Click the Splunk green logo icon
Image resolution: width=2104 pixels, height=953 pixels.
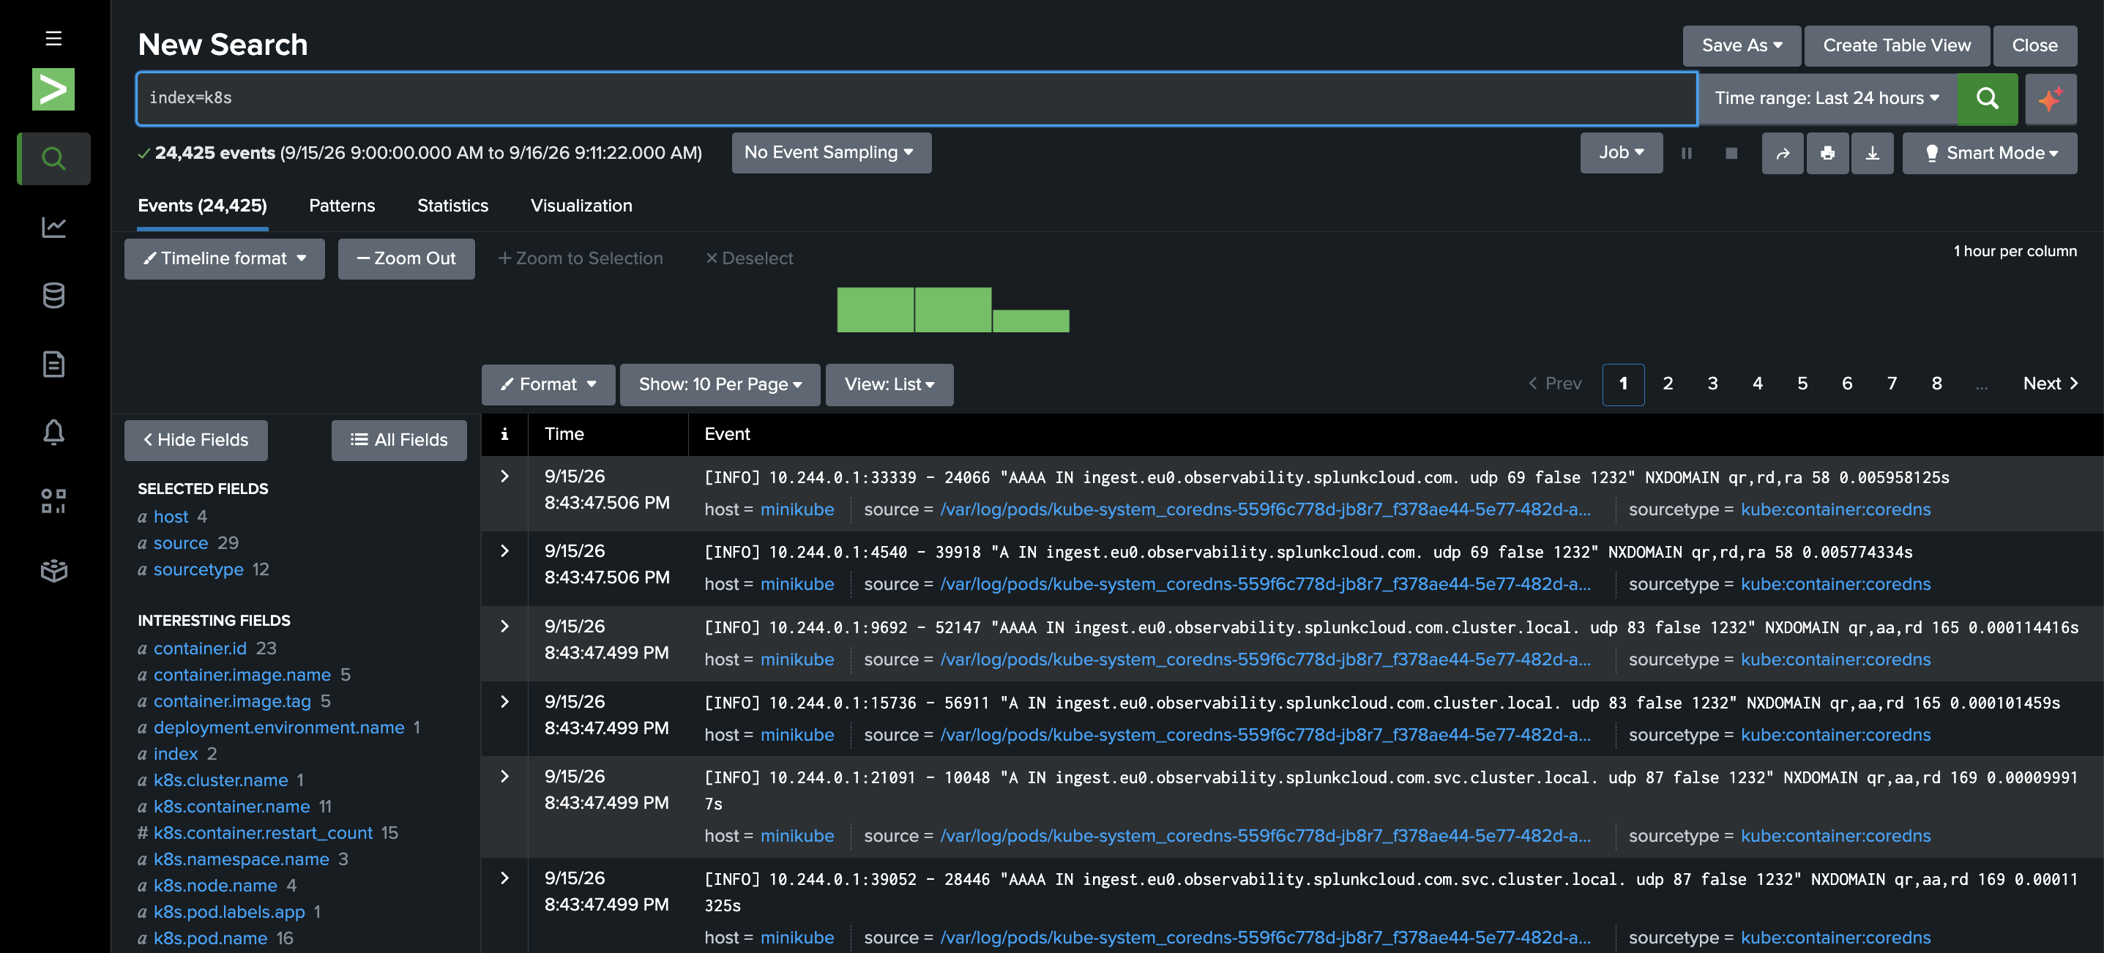coord(53,89)
